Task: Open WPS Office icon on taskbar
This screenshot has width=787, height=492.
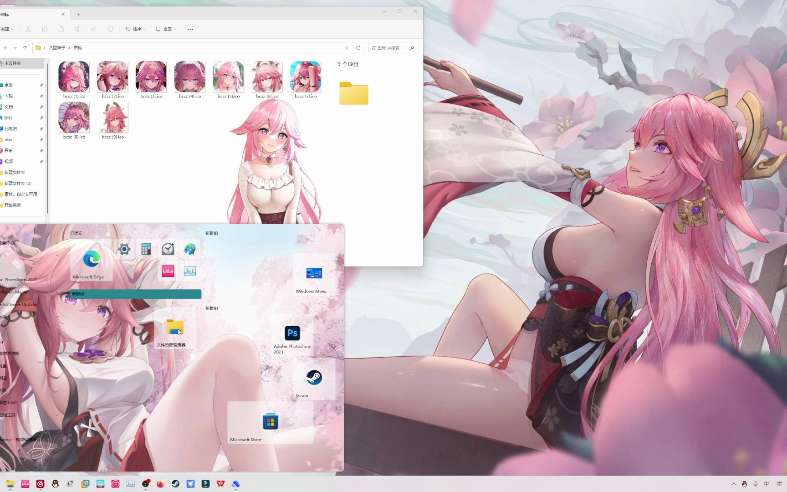Action: (220, 484)
